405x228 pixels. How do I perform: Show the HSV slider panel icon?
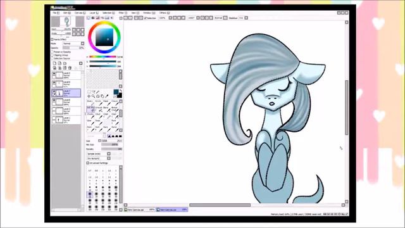[x=97, y=18]
